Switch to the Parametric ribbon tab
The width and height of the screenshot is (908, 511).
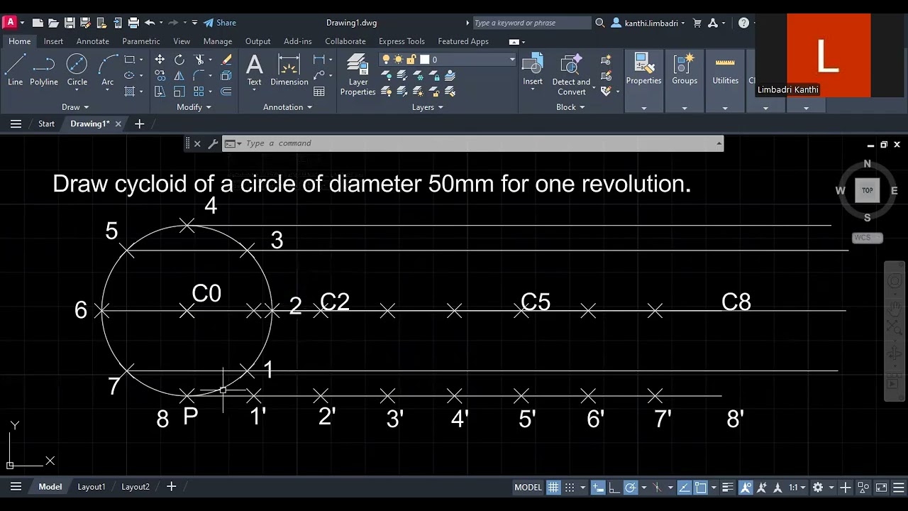(x=141, y=41)
